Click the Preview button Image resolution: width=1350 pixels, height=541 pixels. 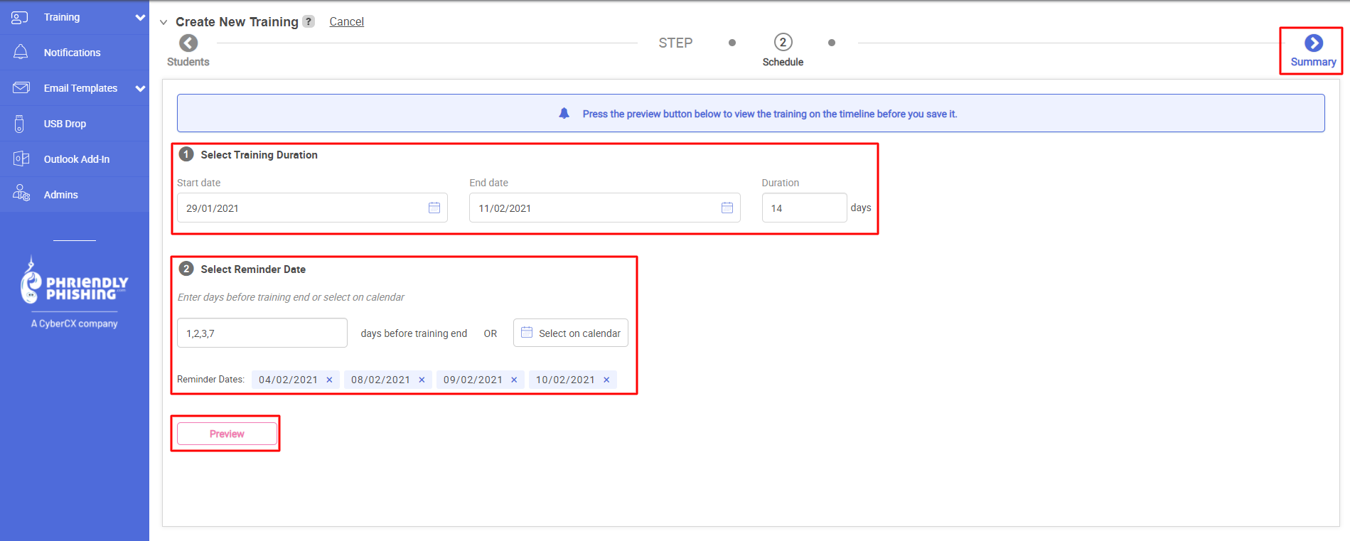pyautogui.click(x=227, y=434)
